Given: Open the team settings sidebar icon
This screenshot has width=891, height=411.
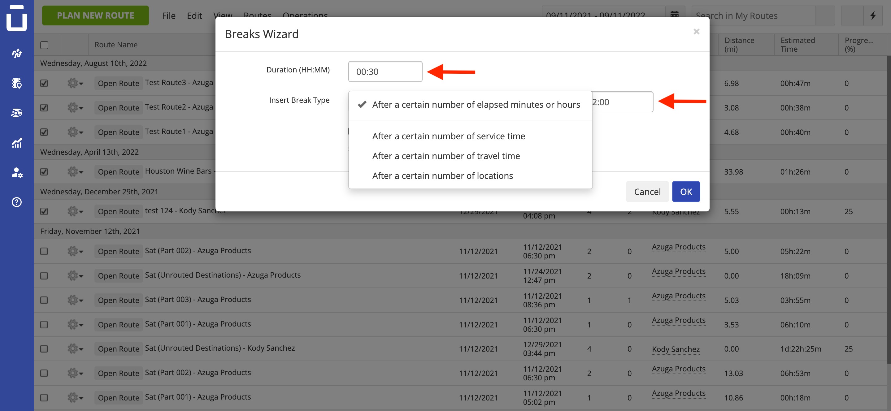Looking at the screenshot, I should pos(17,172).
